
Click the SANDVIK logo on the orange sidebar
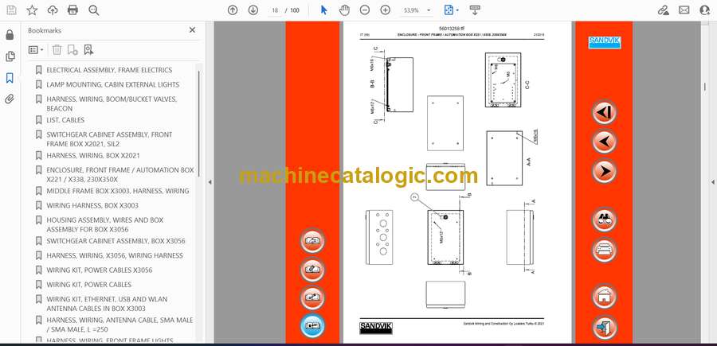pos(604,42)
